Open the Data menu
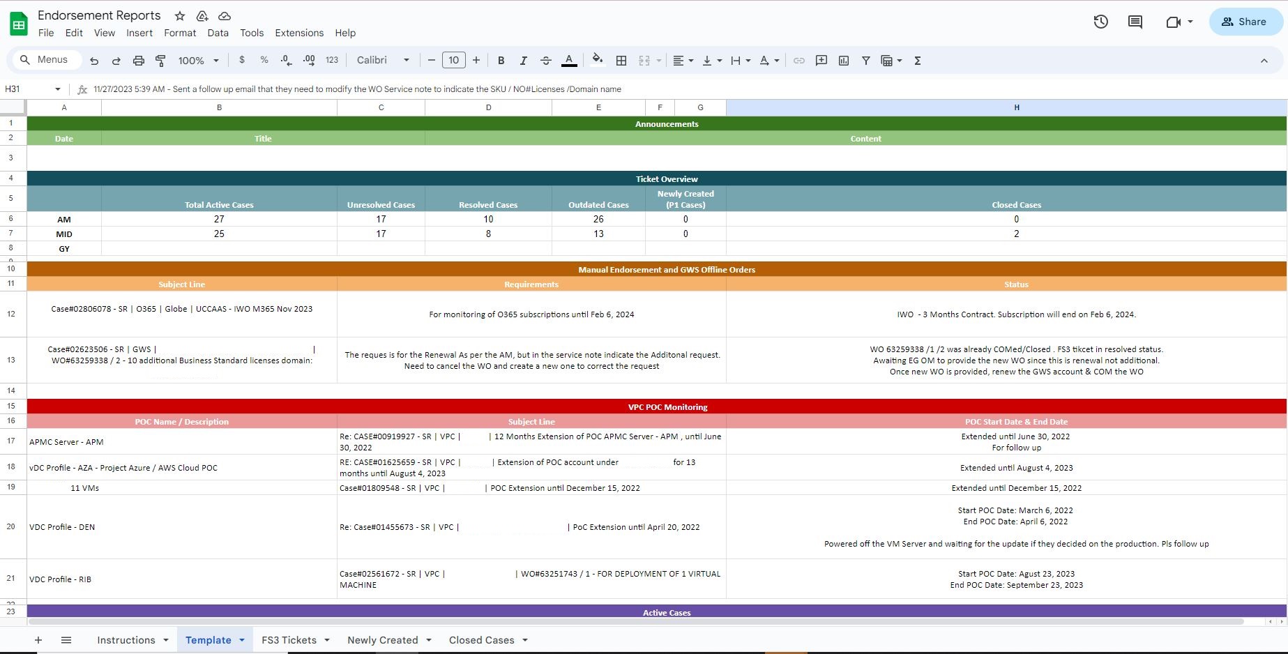This screenshot has width=1288, height=654. pos(218,33)
